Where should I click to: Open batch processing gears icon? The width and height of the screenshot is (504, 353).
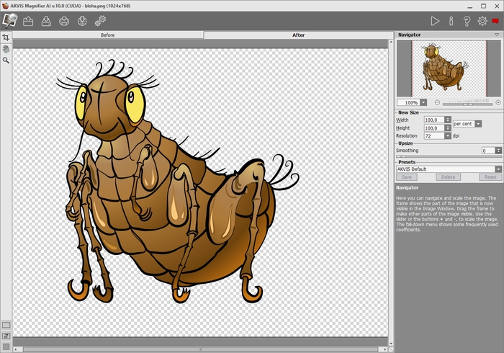click(x=100, y=21)
